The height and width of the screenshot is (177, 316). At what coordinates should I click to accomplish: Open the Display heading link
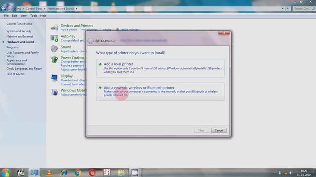click(67, 76)
